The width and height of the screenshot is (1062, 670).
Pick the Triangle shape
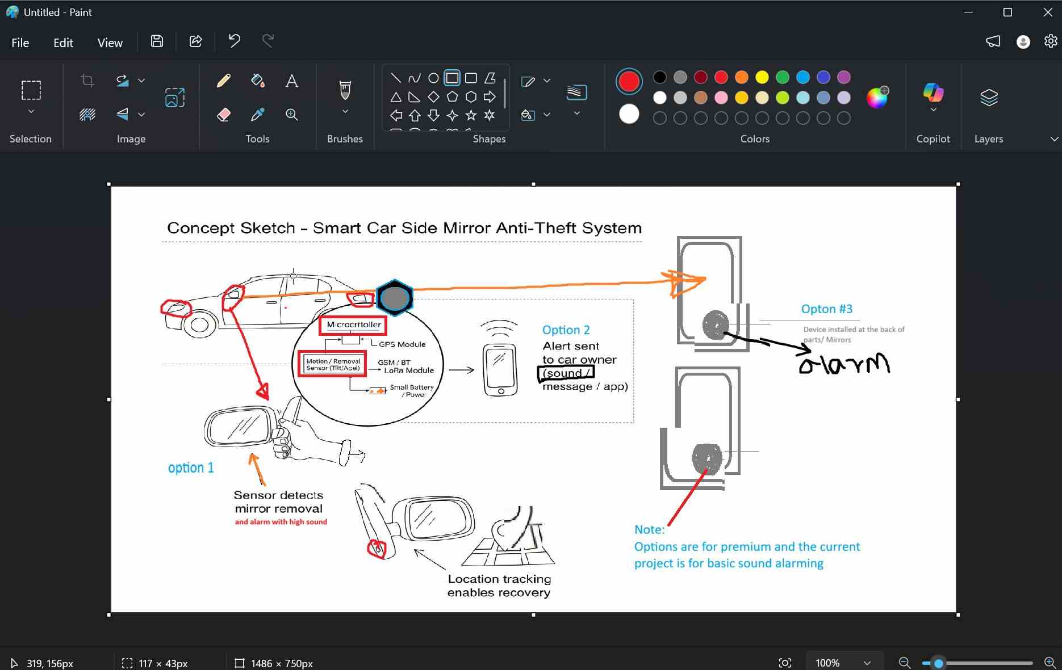pyautogui.click(x=396, y=96)
